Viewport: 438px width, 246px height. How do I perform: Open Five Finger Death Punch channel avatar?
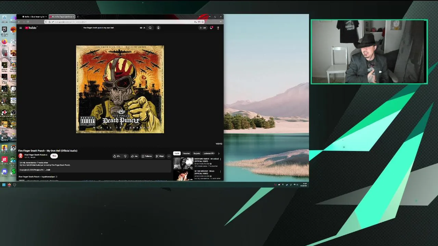(21, 156)
